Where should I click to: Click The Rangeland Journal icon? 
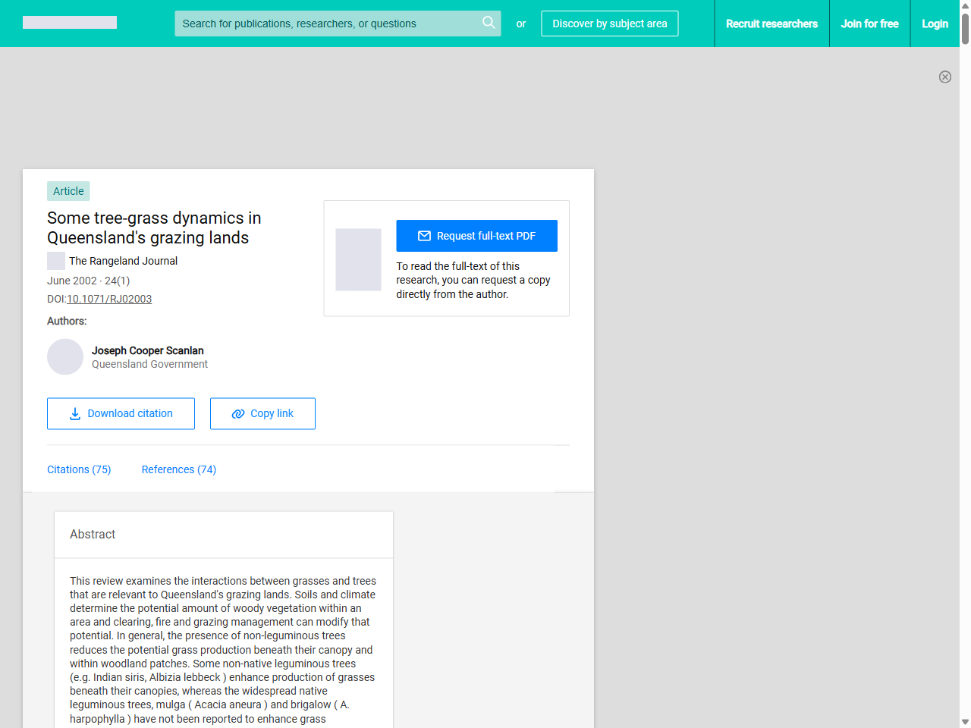pyautogui.click(x=55, y=260)
